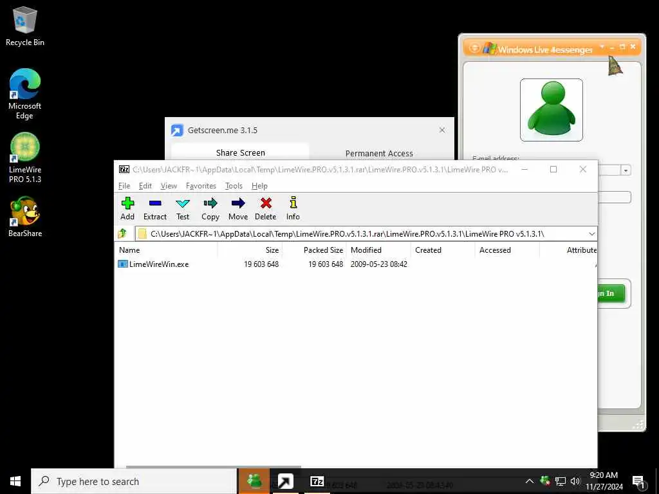Show hidden tray icons chevron
The image size is (659, 494).
click(530, 481)
